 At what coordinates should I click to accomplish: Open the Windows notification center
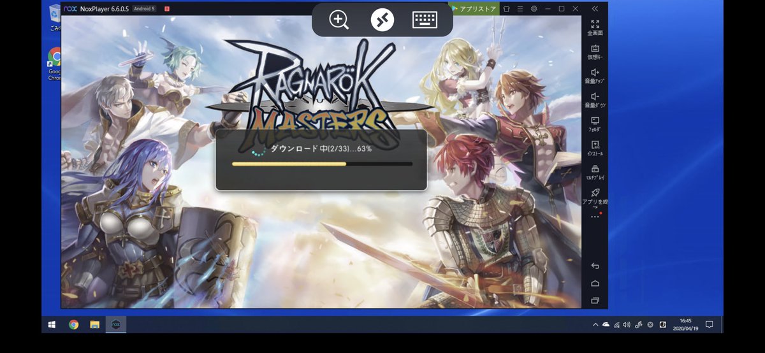click(x=709, y=324)
